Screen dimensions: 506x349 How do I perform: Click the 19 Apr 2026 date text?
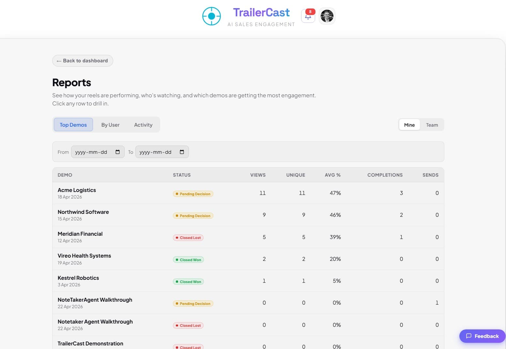pyautogui.click(x=70, y=263)
